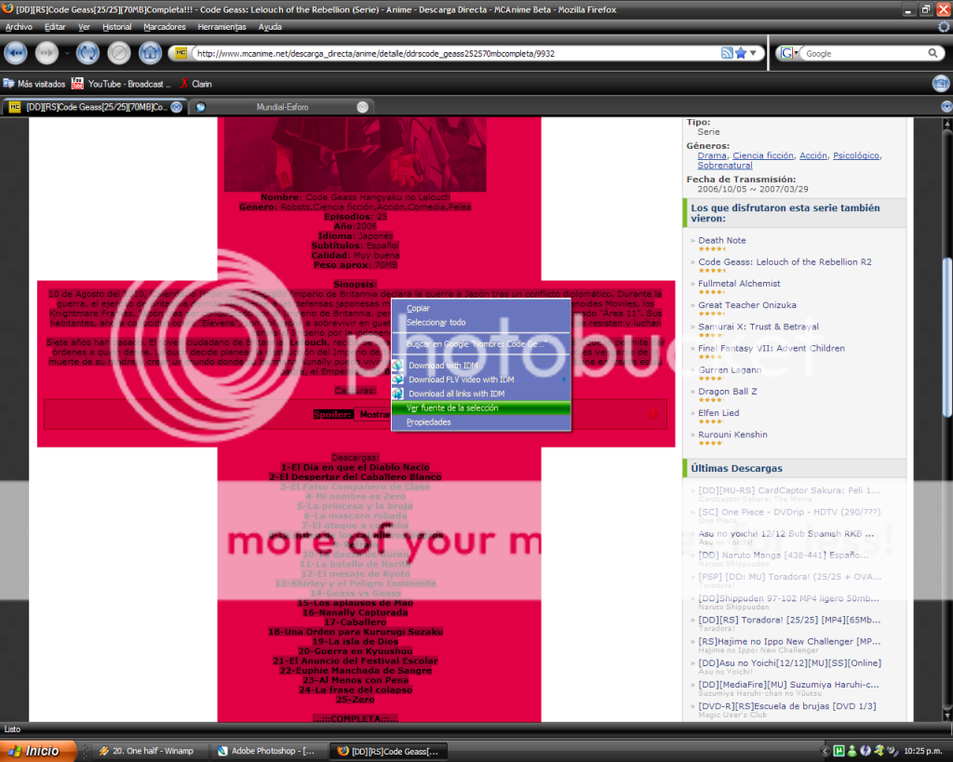The image size is (953, 762).
Task: Click the search magnifier icon
Action: 933,53
